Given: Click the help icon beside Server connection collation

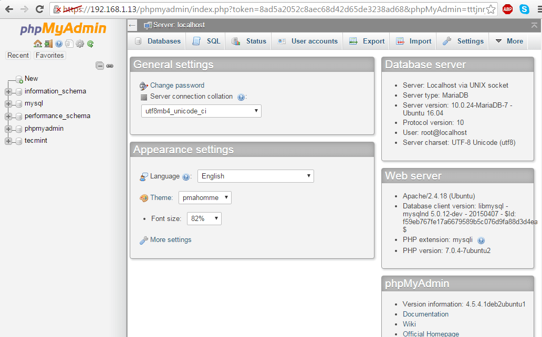Looking at the screenshot, I should [x=241, y=97].
